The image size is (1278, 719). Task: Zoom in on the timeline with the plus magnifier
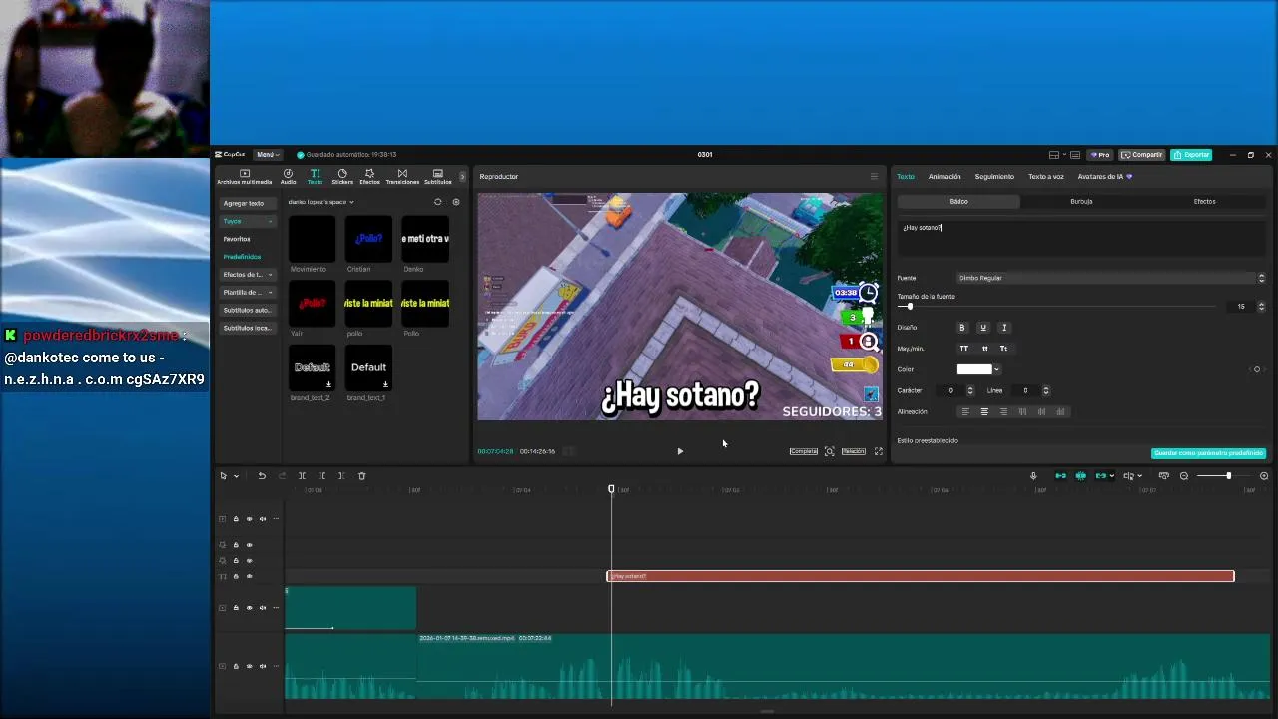[x=1264, y=476]
